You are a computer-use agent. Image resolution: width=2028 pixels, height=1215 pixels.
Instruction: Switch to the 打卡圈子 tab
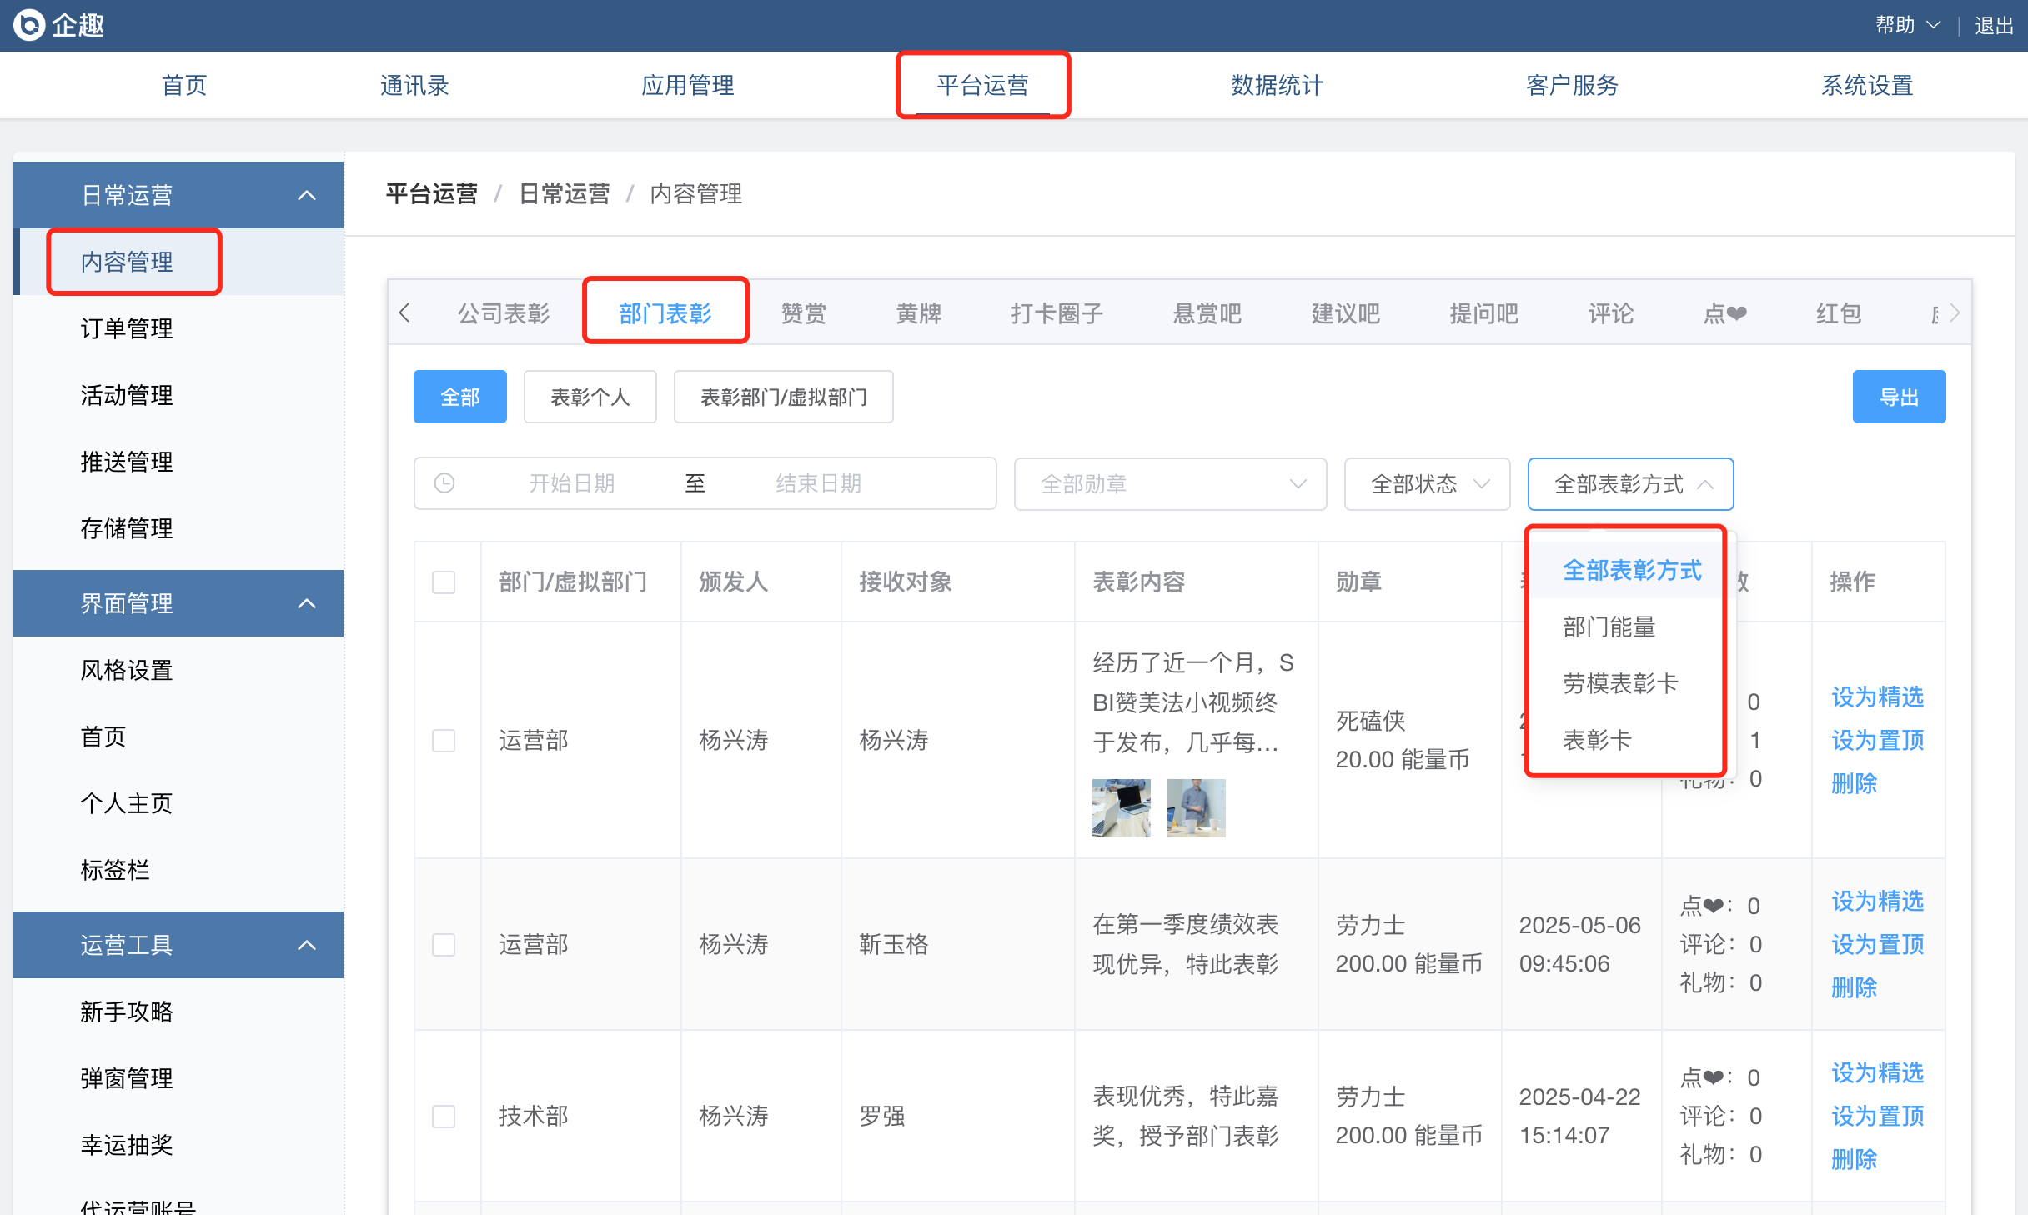tap(1057, 313)
